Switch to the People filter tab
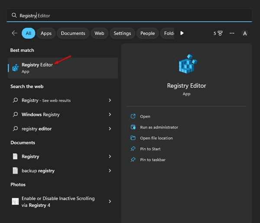 [147, 33]
